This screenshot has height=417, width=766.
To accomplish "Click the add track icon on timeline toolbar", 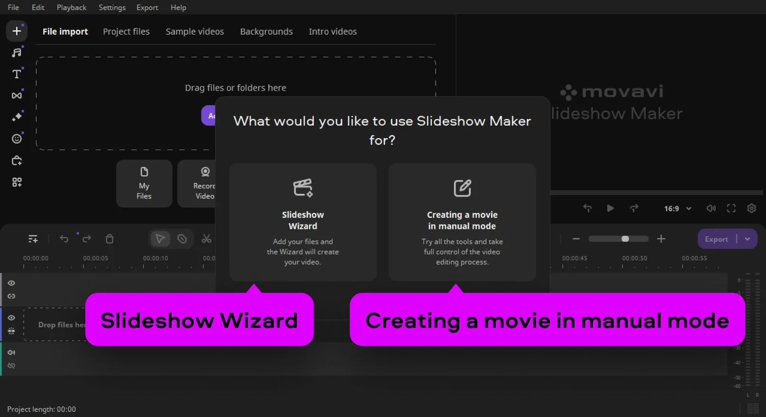I will (x=33, y=239).
